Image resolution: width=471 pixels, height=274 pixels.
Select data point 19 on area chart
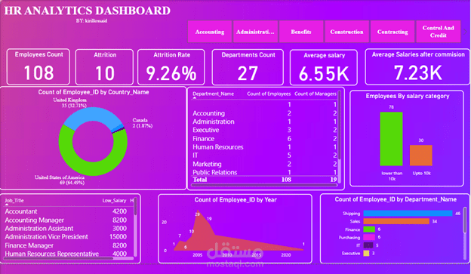[209, 219]
